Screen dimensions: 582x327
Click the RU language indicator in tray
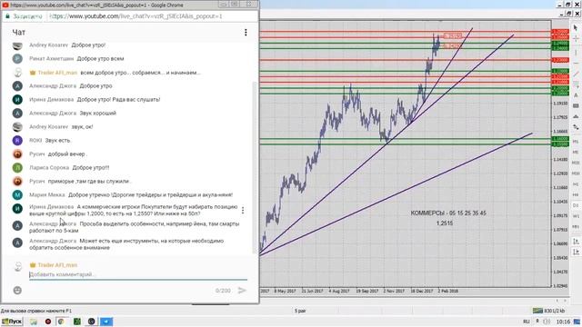[527, 322]
